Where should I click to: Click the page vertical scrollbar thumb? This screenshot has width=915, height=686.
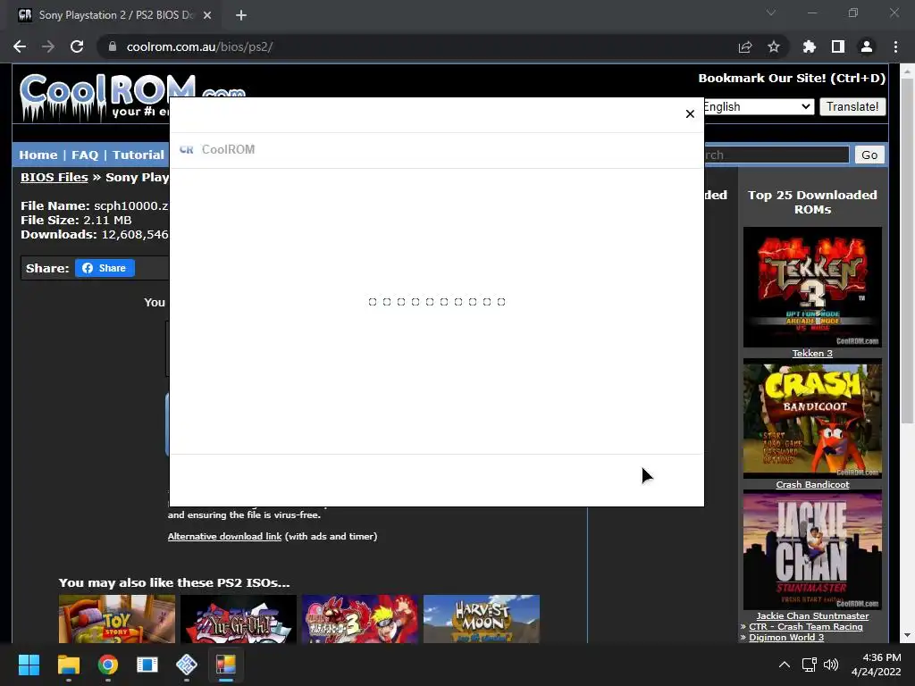(907, 251)
